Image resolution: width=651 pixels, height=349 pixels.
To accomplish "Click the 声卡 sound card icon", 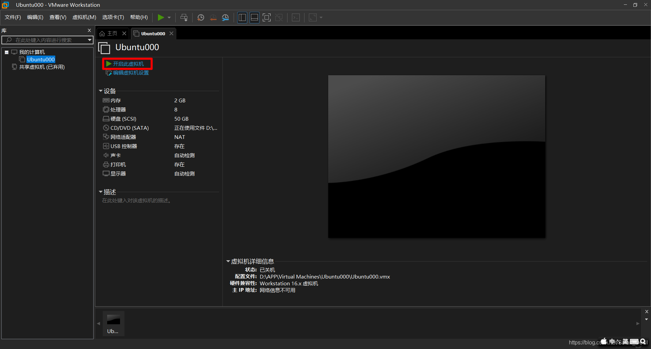I will tap(106, 155).
